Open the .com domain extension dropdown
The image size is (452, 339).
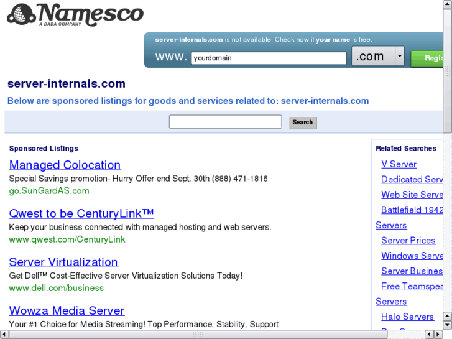[x=399, y=57]
